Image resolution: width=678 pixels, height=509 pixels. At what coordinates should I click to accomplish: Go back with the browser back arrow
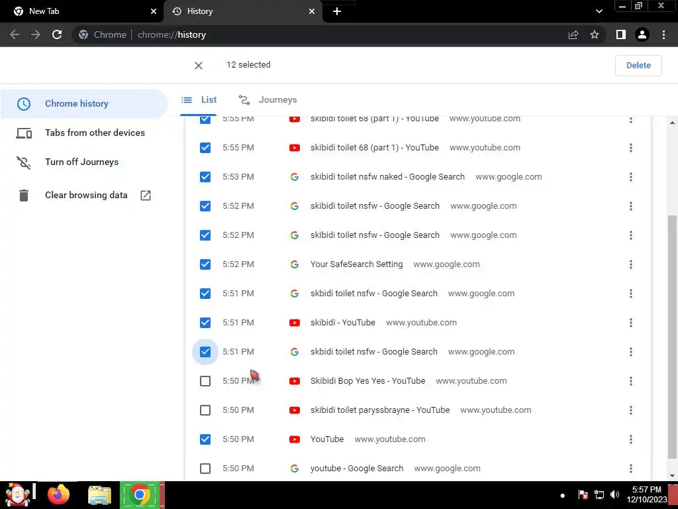[15, 34]
